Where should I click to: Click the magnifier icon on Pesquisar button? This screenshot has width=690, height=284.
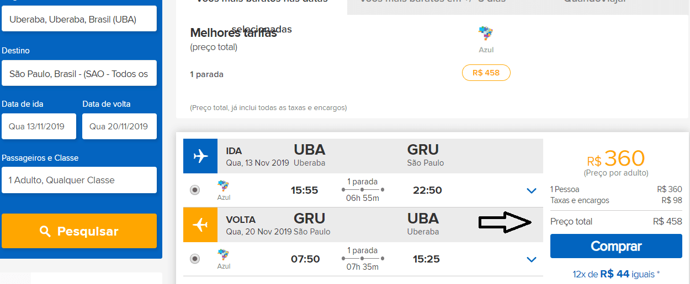pyautogui.click(x=45, y=231)
